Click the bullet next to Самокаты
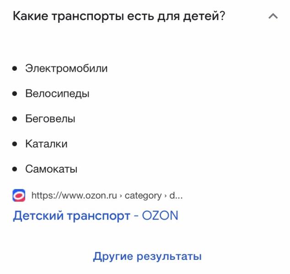The image size is (290, 274). point(15,169)
